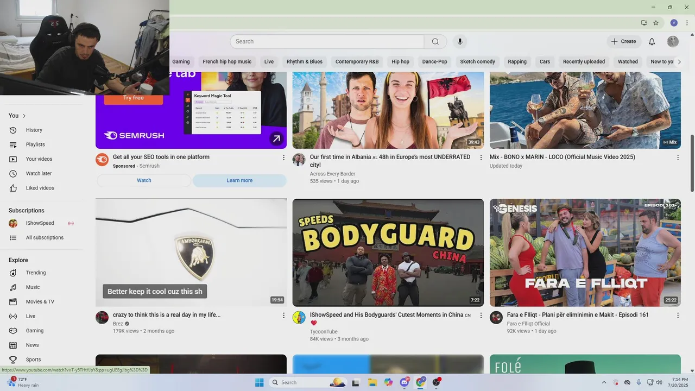Click the Try free button in the ad
This screenshot has width=695, height=391.
[x=134, y=98]
